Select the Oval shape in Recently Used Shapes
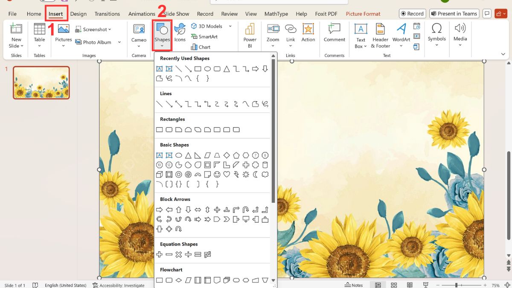The image size is (512, 288). point(207,69)
